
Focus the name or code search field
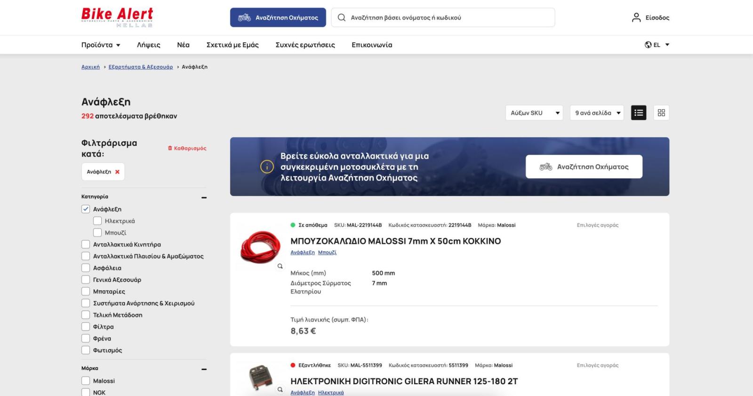point(443,17)
